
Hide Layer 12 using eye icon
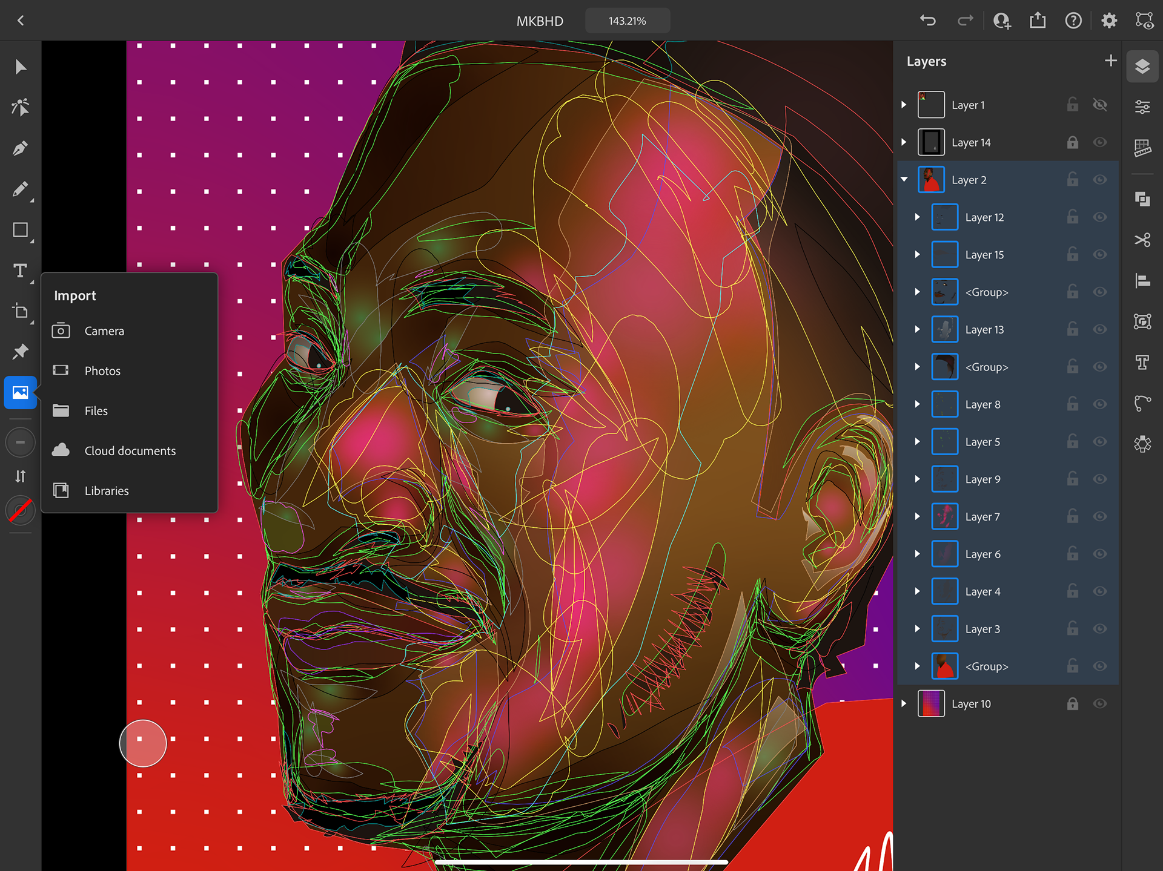point(1100,217)
